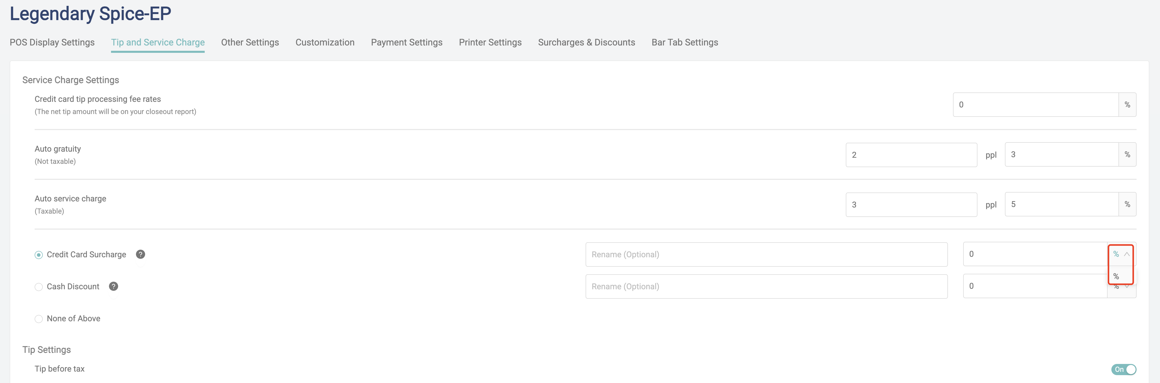Go to the Other Settings tab

point(250,42)
